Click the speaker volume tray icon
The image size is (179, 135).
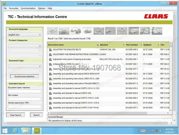(161, 131)
